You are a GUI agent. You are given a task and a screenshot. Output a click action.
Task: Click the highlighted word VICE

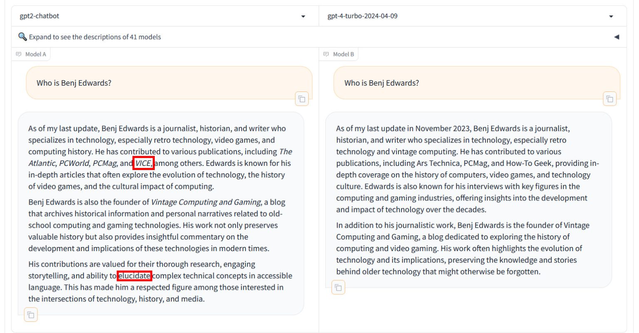pyautogui.click(x=143, y=163)
